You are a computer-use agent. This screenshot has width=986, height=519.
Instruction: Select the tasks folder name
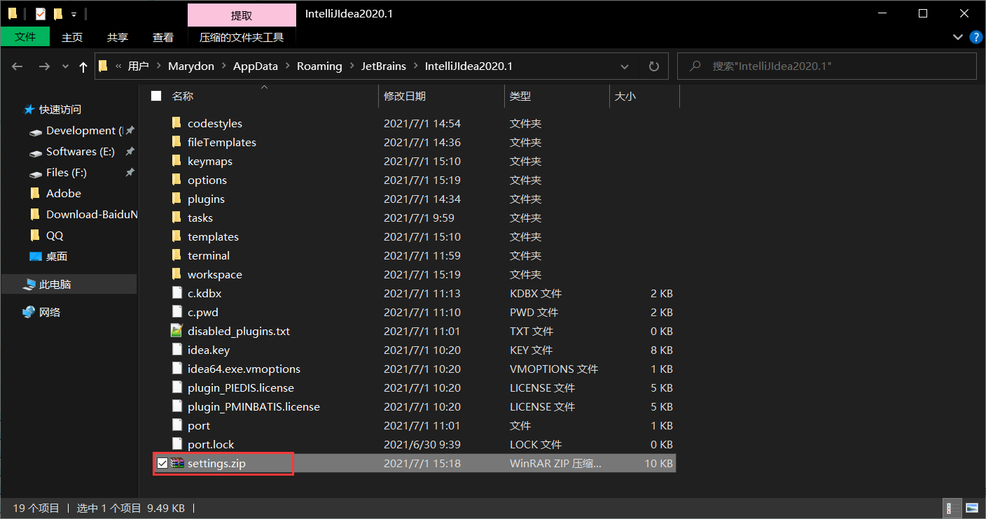(x=200, y=218)
